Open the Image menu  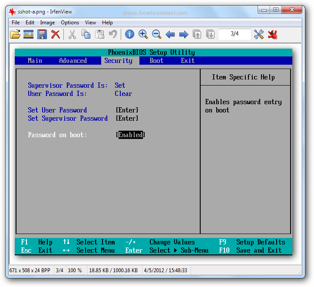click(x=47, y=23)
